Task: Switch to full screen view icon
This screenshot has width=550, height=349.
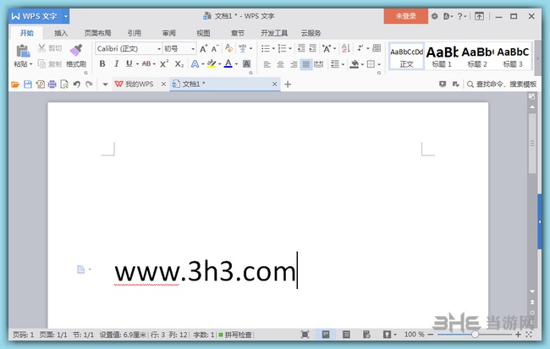Action: coord(305,335)
